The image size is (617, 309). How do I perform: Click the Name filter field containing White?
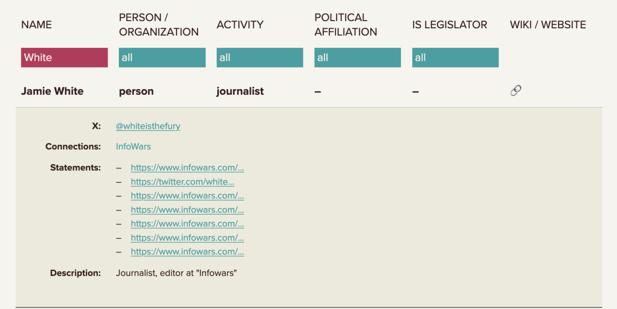(64, 58)
